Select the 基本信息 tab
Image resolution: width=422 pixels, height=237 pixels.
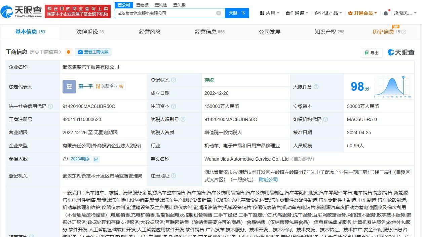(x=30, y=32)
